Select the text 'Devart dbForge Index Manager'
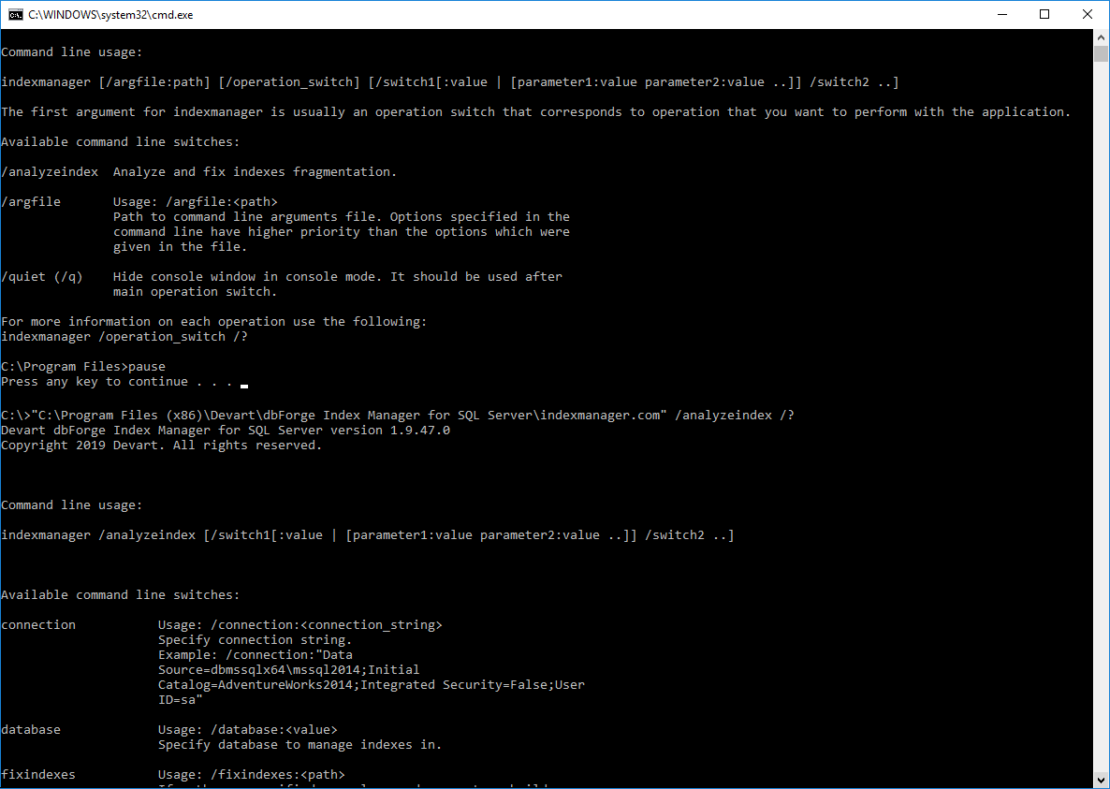The image size is (1110, 789). [108, 430]
